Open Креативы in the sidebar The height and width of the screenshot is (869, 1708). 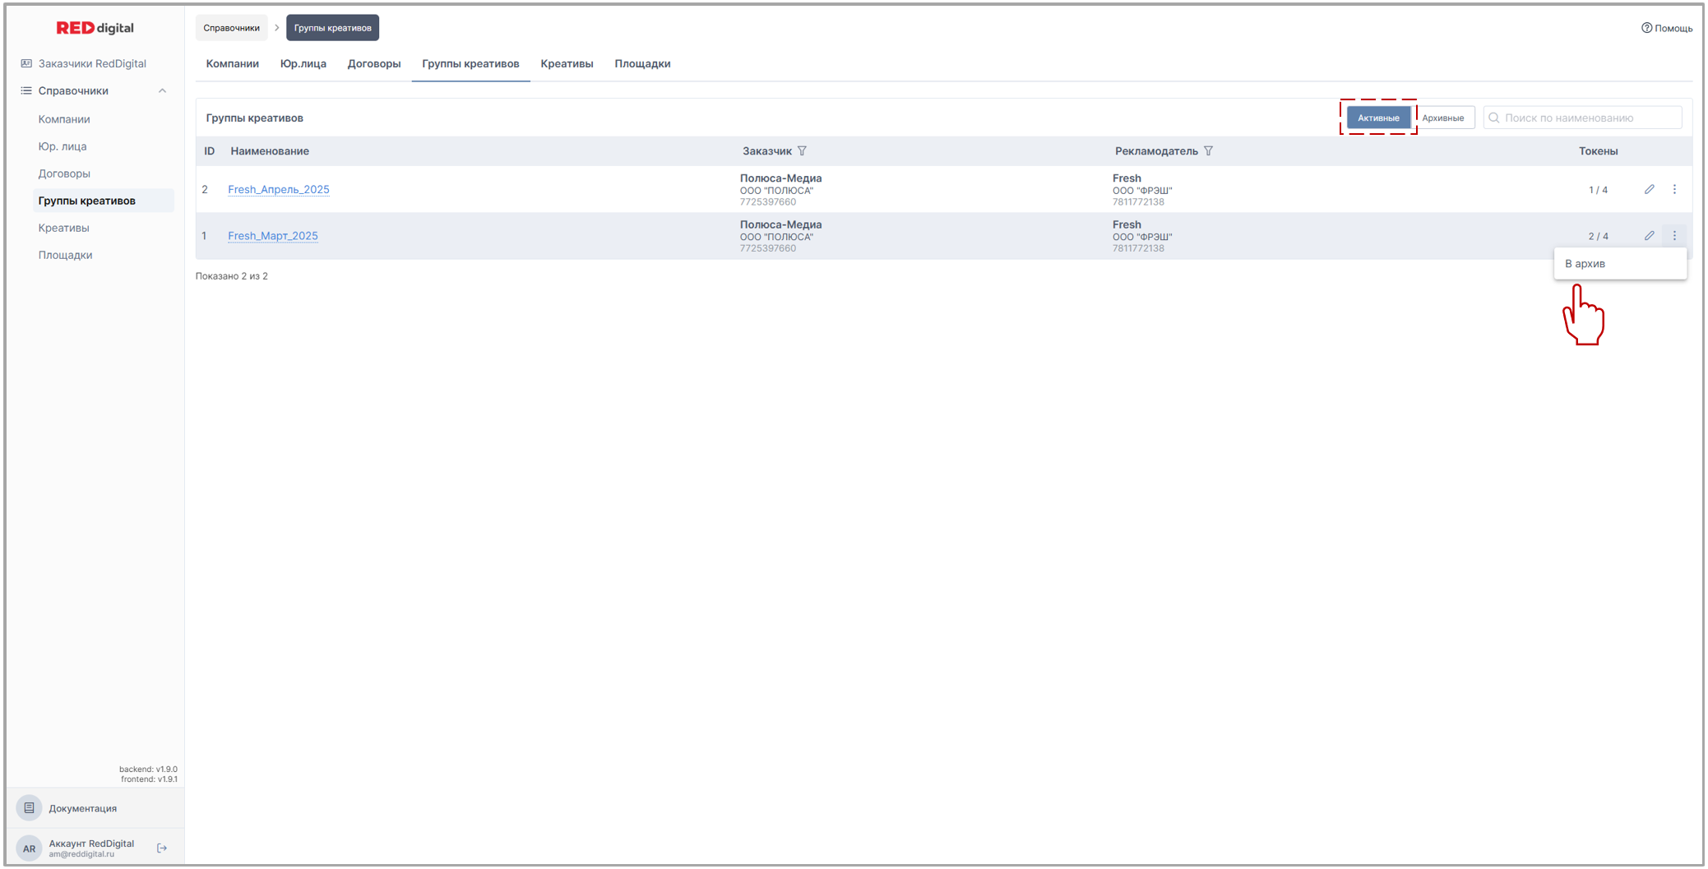[64, 228]
